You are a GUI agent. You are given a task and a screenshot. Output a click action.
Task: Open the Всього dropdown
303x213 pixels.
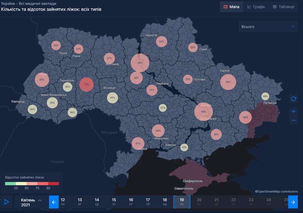(x=268, y=27)
